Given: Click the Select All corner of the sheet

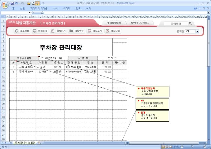Looking at the screenshot, I should 3,17.
